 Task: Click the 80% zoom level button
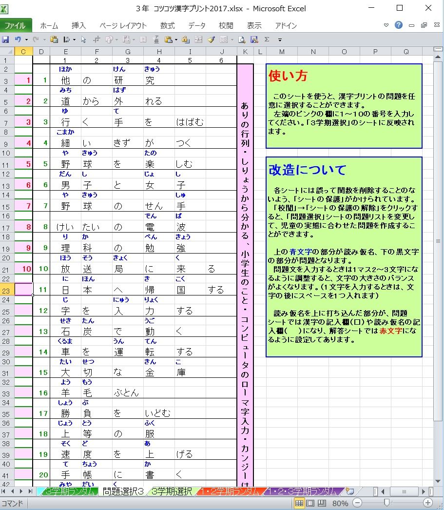tap(340, 504)
